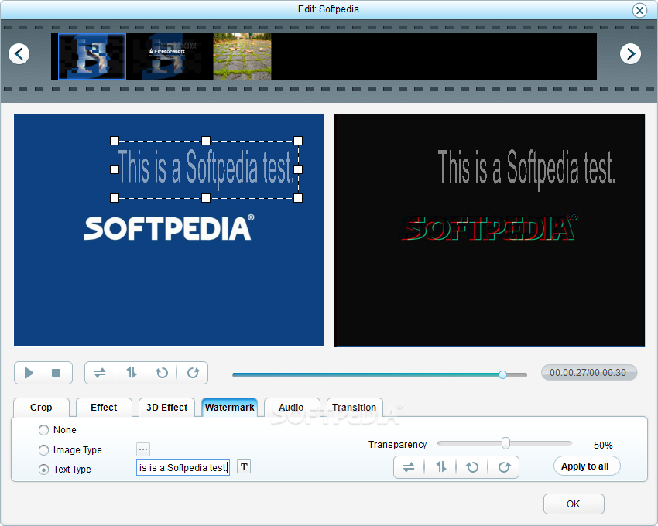This screenshot has width=658, height=526.
Task: Click the 00:00:27/00:00:30 time display
Action: [x=588, y=373]
